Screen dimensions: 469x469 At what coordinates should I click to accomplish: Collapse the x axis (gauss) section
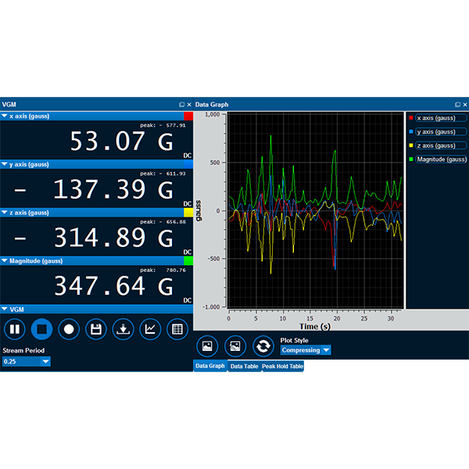point(5,116)
